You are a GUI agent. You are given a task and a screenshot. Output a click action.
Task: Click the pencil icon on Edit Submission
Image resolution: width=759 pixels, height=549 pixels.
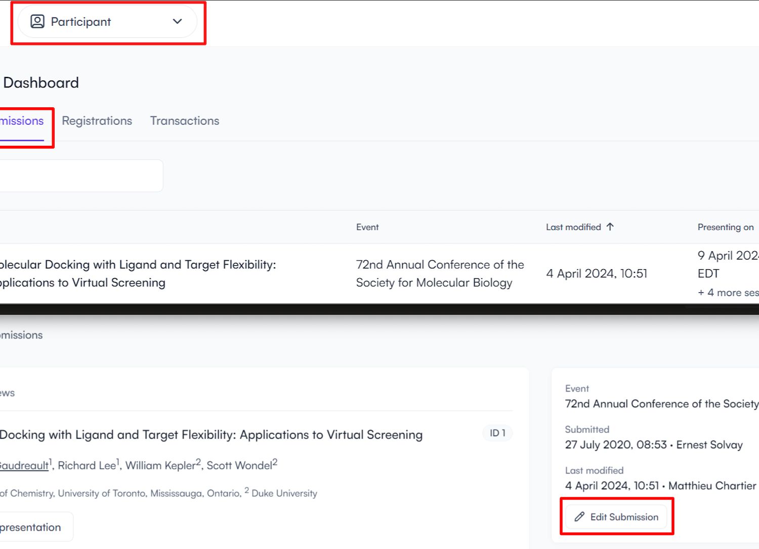(579, 517)
